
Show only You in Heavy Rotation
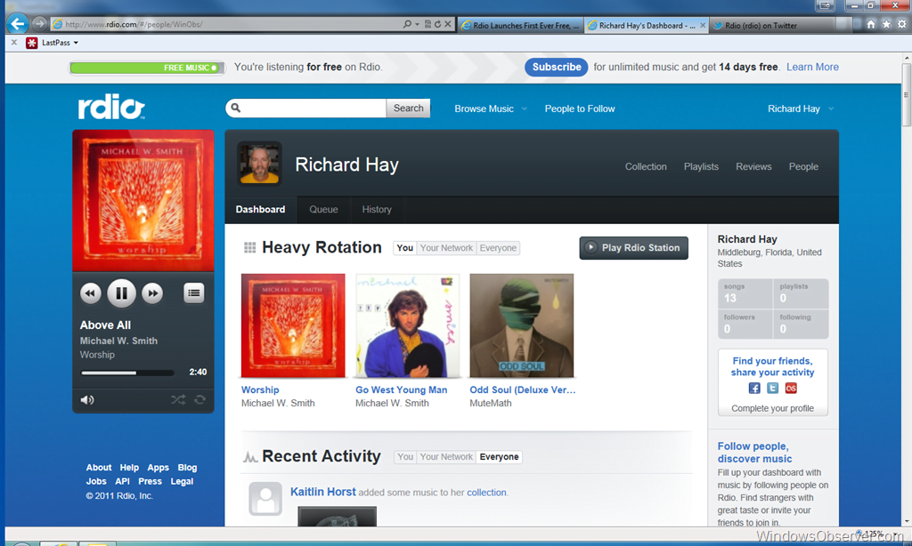(405, 248)
